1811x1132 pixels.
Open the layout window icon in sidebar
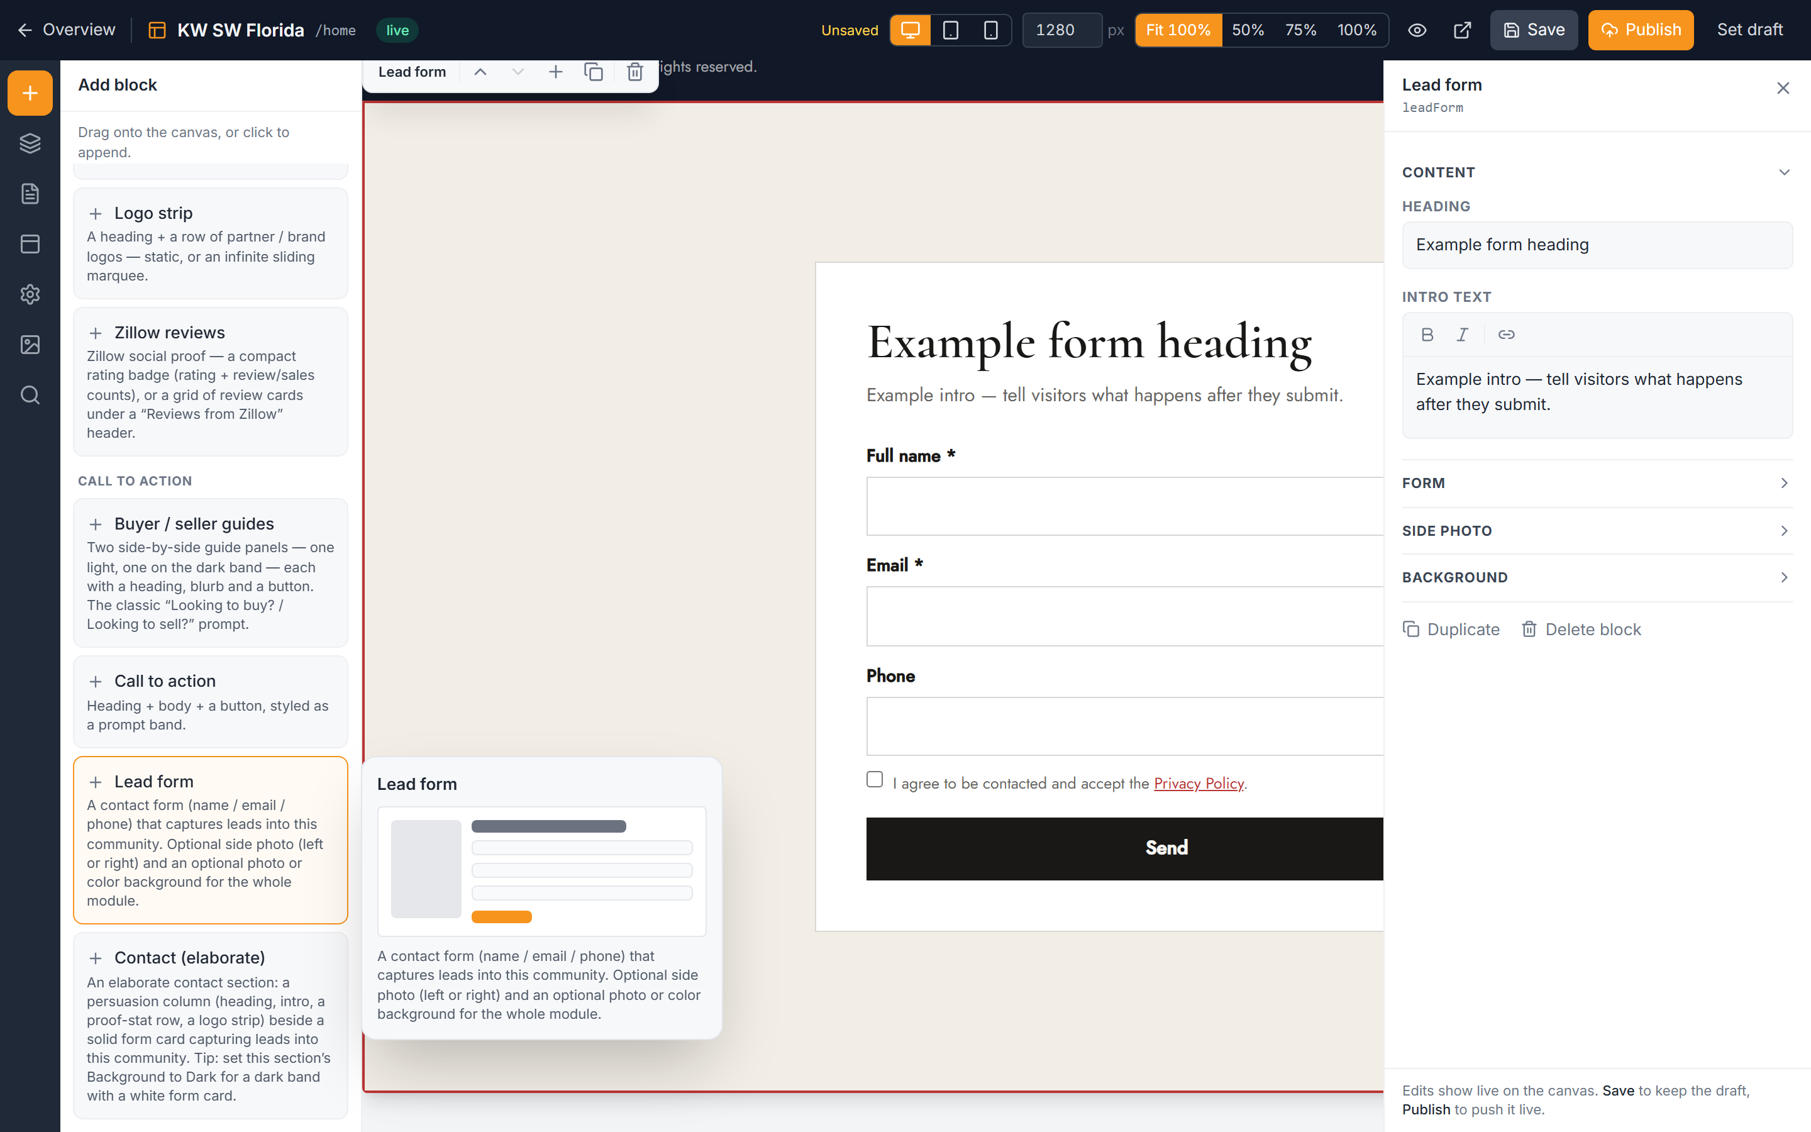[30, 243]
